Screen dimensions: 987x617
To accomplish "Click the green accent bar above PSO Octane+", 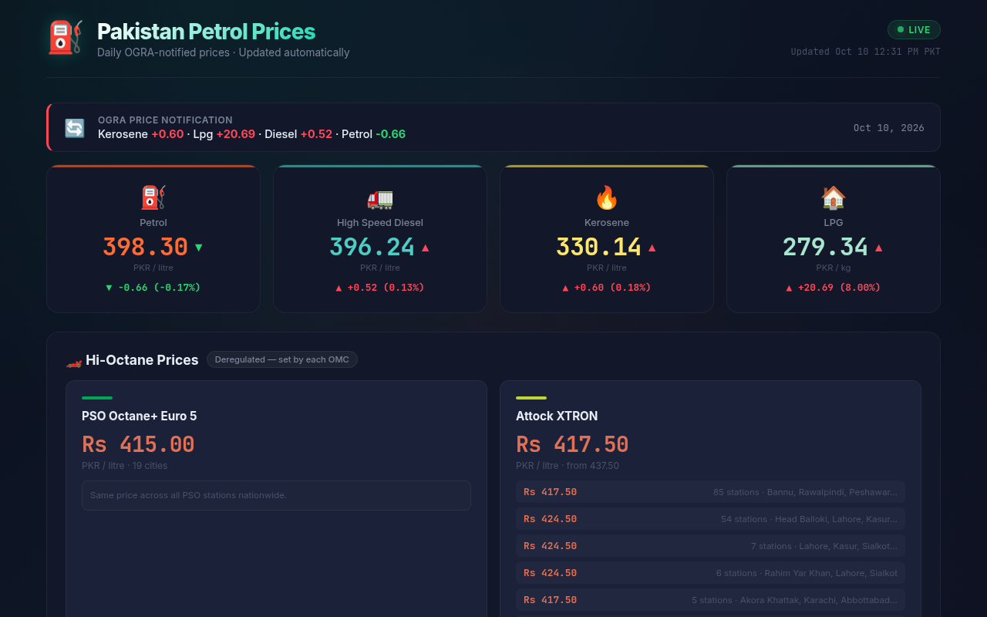I will coord(97,398).
